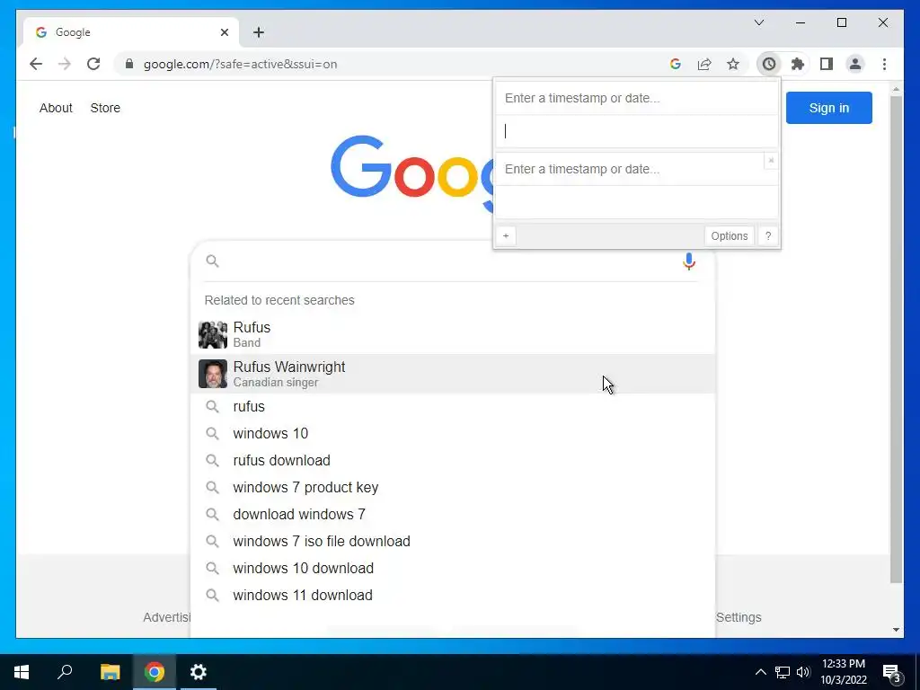Choose the 'rufus download' suggestion
Image resolution: width=920 pixels, height=690 pixels.
point(453,461)
